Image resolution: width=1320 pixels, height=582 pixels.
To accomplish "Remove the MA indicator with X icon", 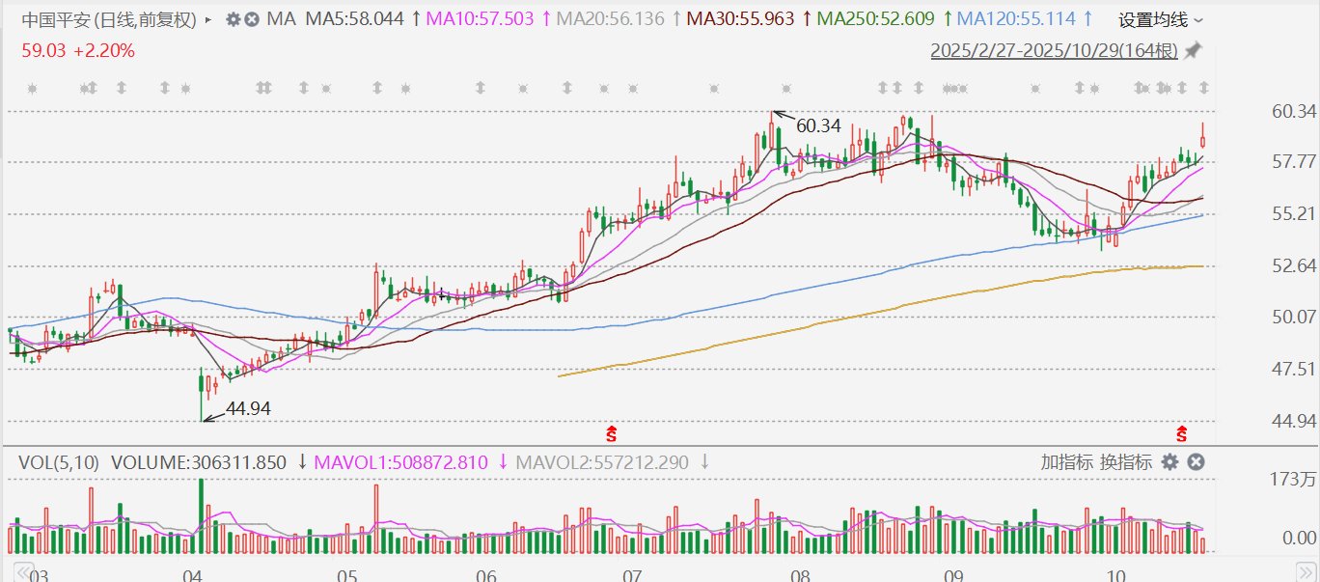I will point(251,19).
